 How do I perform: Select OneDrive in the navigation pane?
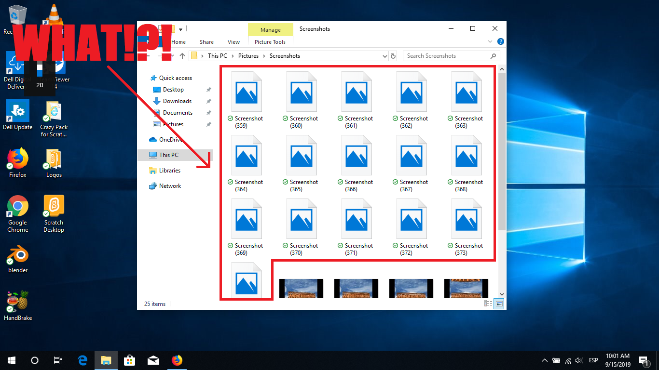[171, 140]
